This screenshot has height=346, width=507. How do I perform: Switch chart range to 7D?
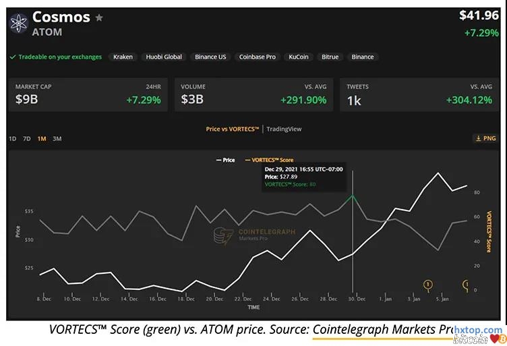point(27,139)
